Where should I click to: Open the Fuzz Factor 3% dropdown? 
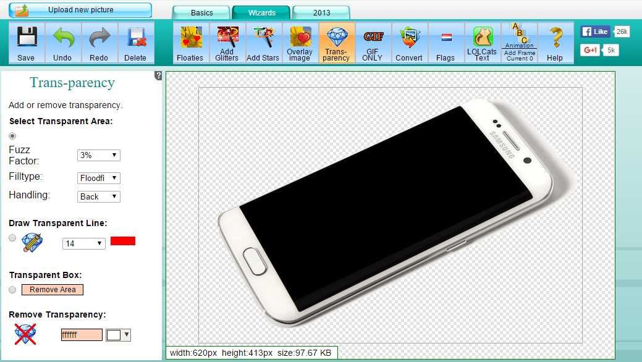(x=99, y=155)
